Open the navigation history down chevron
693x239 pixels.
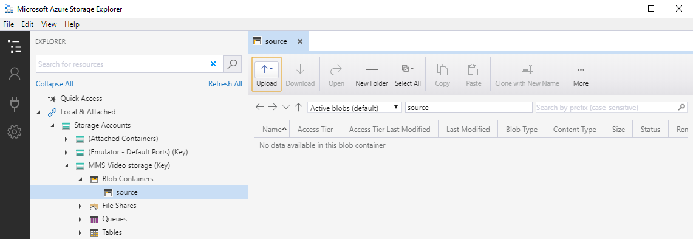(286, 107)
